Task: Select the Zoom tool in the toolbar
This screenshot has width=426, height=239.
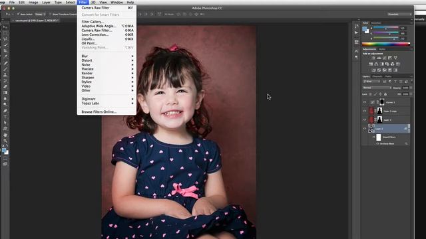Action: click(x=5, y=141)
